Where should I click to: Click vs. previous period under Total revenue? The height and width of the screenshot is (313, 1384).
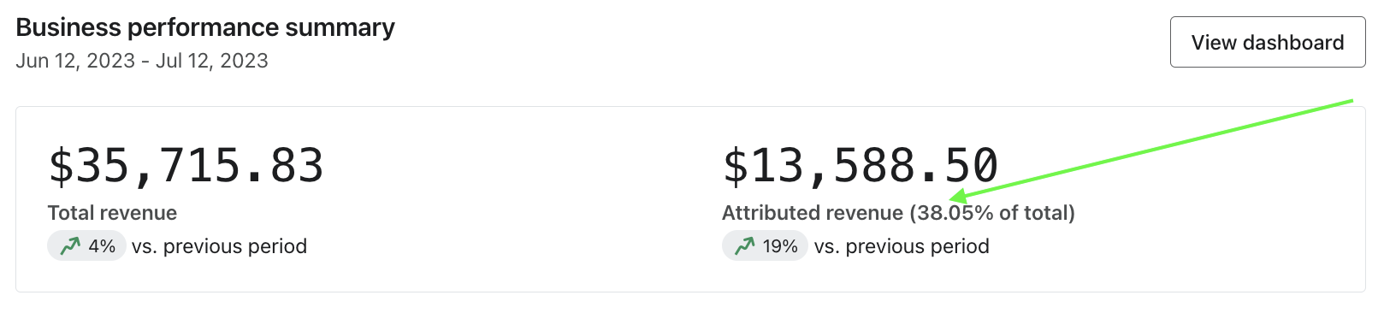(219, 246)
